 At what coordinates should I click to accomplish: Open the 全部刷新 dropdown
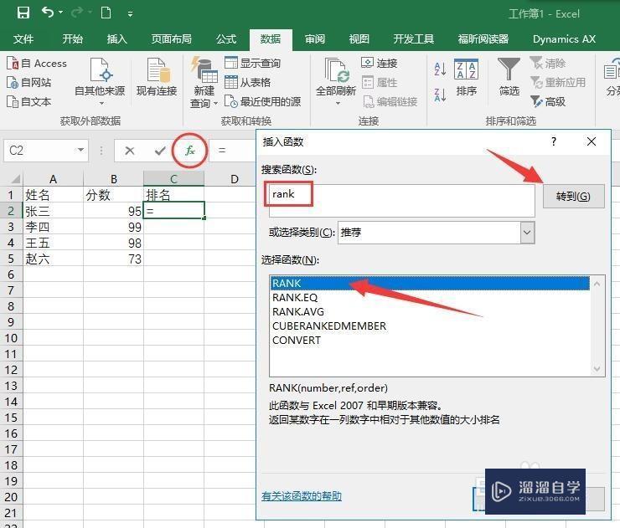[336, 82]
